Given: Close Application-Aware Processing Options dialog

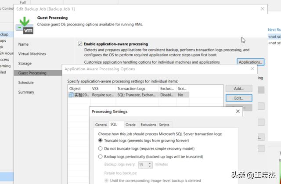Looking at the screenshot, I should coord(252,69).
